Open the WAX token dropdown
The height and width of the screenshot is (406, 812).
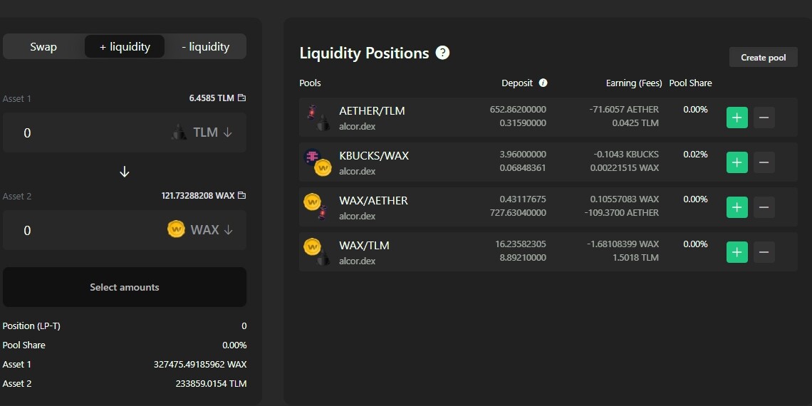tap(200, 230)
